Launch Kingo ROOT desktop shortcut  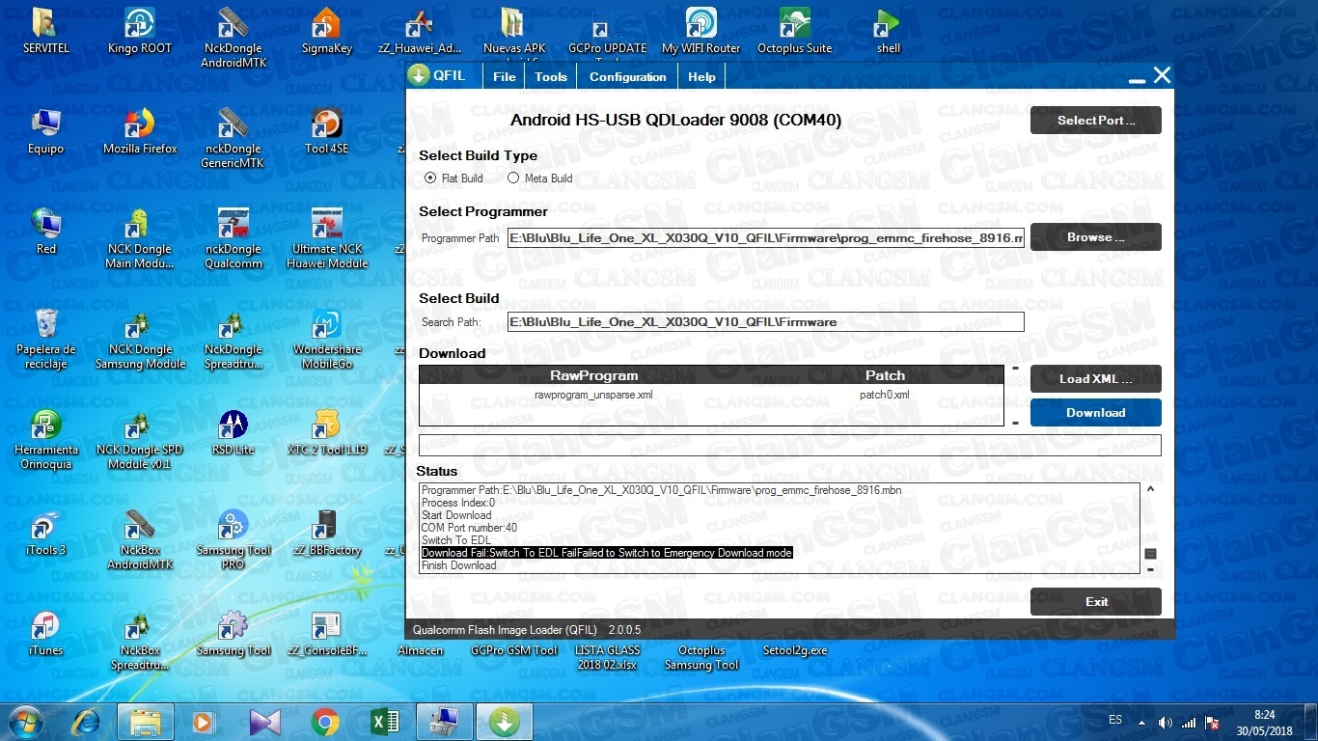tap(140, 31)
